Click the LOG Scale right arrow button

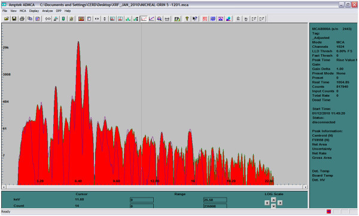click(x=280, y=203)
